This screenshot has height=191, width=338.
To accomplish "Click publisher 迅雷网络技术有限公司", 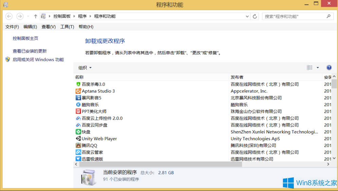I will pos(252,159).
